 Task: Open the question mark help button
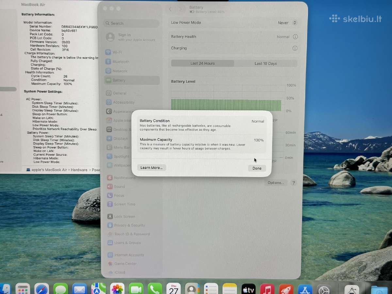tap(294, 183)
